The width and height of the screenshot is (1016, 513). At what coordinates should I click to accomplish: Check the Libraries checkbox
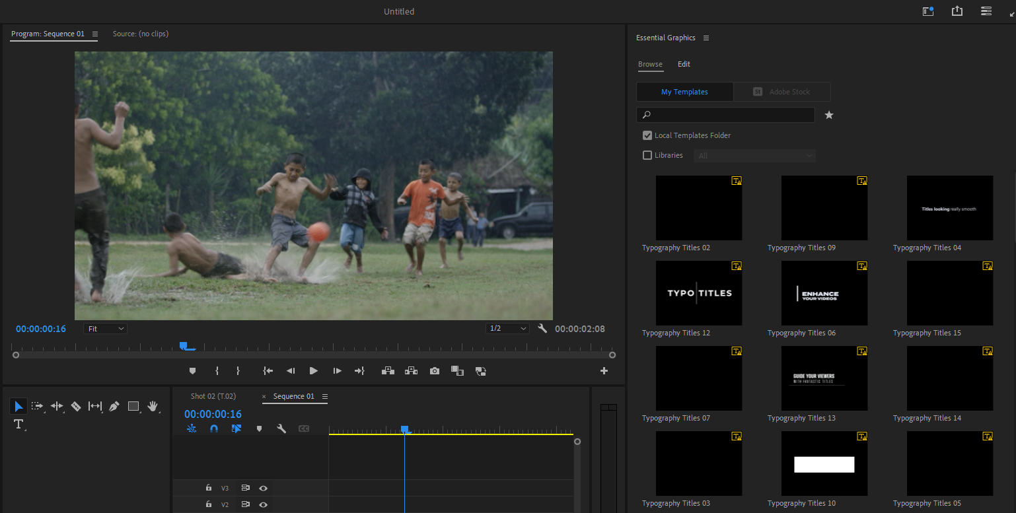click(647, 155)
